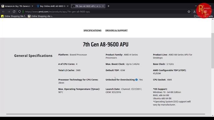The height and width of the screenshot is (120, 214).
Task: Select the Product Family AMD A-Series text
Action: pyautogui.click(x=122, y=56)
